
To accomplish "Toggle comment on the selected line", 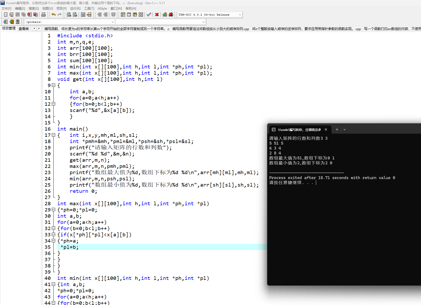I will coord(113,15).
